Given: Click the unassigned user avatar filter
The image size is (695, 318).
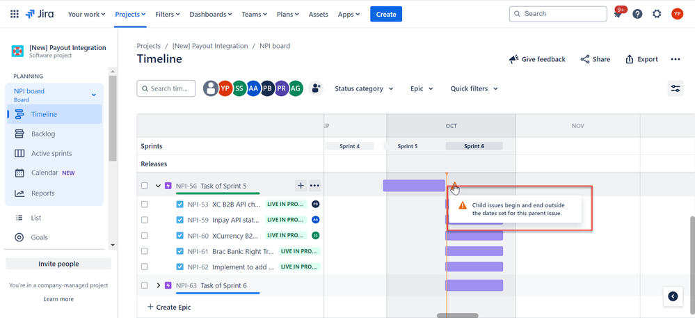Looking at the screenshot, I should (x=211, y=88).
